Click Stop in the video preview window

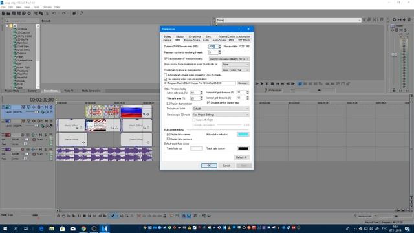pyautogui.click(x=272, y=83)
